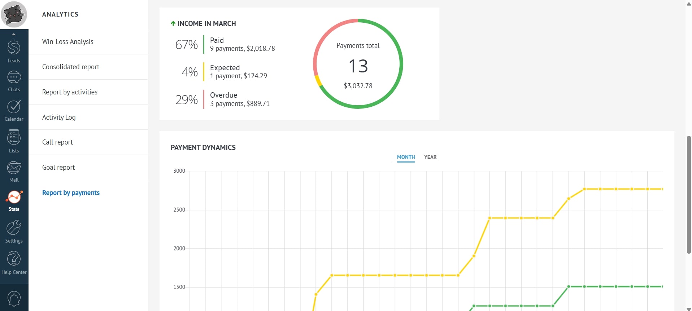
Task: Click the notifications bell icon
Action: [14, 298]
